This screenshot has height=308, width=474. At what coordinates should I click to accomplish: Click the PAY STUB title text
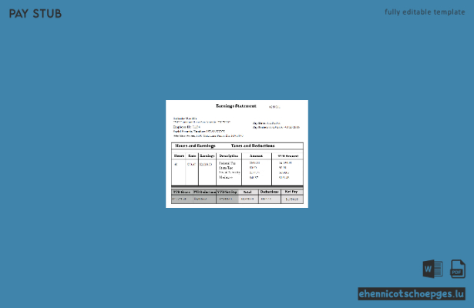point(35,14)
